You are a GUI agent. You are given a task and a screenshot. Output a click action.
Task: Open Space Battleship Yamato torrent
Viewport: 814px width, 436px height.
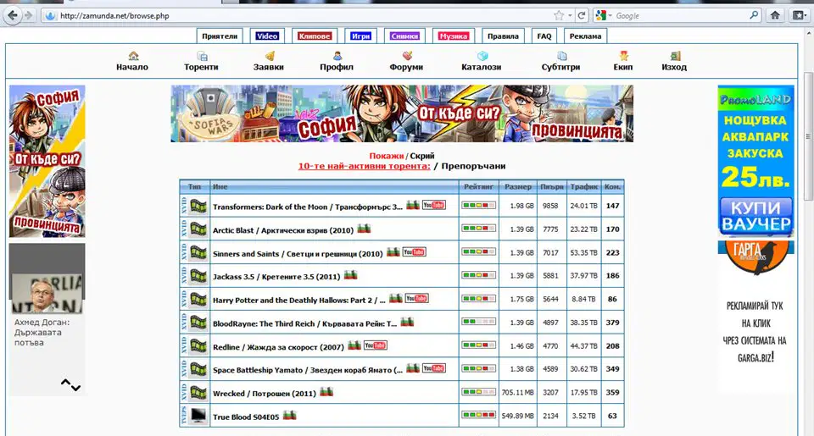pyautogui.click(x=307, y=370)
